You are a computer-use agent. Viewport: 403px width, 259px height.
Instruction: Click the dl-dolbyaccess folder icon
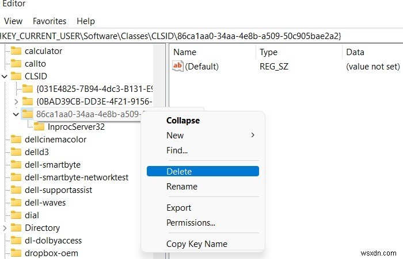(16, 240)
